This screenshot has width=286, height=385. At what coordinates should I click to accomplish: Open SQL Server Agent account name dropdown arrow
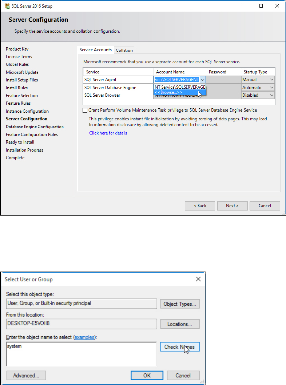[203, 80]
